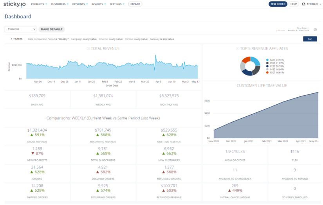Open the Insights menu

99,4
